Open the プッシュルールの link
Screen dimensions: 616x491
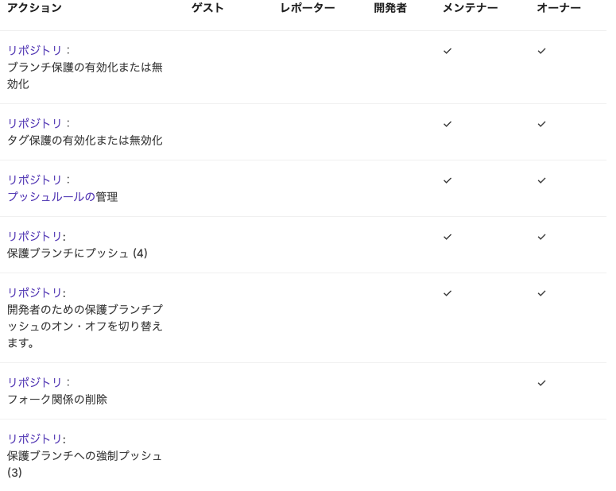pos(51,196)
